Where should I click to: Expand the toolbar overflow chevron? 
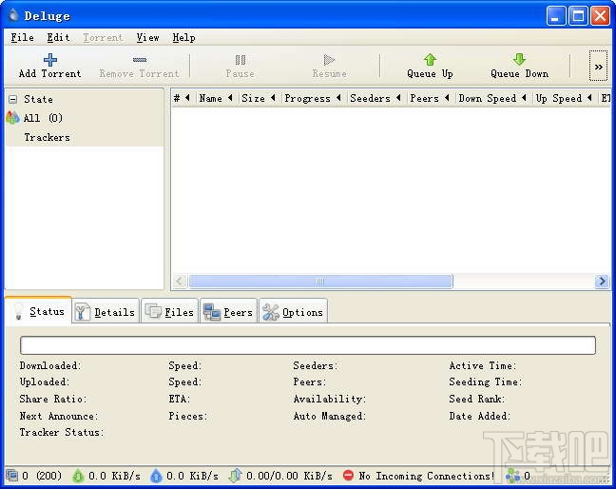pyautogui.click(x=598, y=67)
